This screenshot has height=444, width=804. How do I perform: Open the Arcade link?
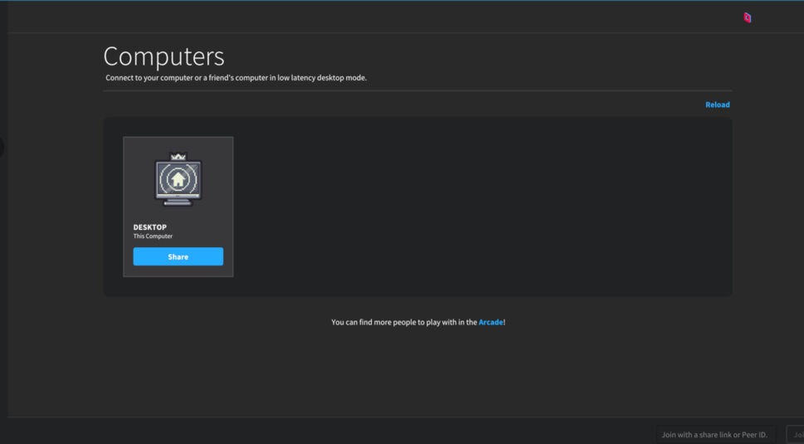[490, 322]
